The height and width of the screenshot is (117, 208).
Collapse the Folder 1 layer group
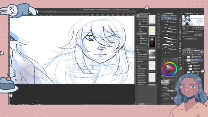[x=187, y=63]
